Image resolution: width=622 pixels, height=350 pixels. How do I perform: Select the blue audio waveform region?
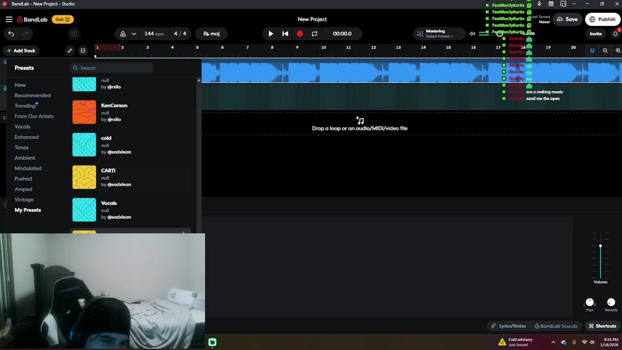(412, 72)
